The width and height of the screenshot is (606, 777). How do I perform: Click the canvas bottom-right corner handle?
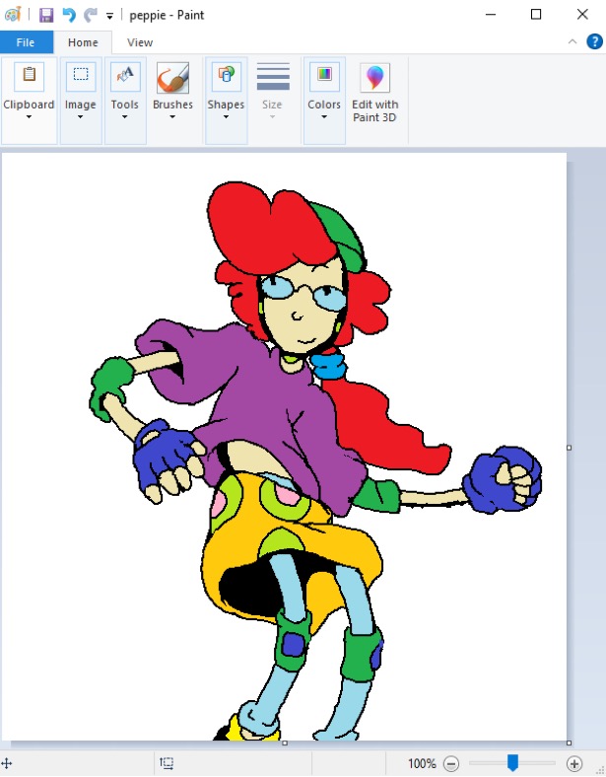569,742
